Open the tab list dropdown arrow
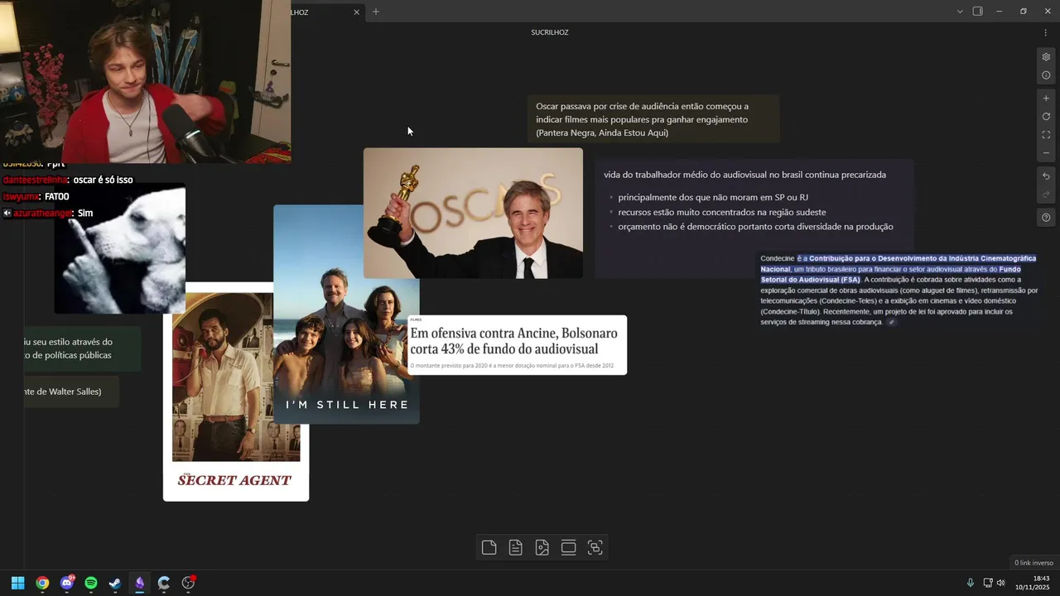1060x596 pixels. pyautogui.click(x=960, y=12)
